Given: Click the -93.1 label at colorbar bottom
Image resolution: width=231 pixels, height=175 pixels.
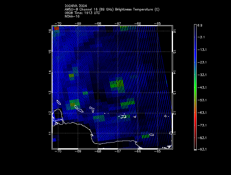Looking at the screenshot, I should point(203,149).
